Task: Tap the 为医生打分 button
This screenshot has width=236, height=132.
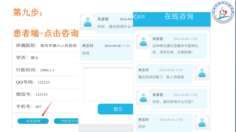Action: (x=66, y=121)
